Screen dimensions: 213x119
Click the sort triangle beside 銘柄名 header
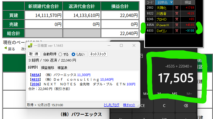click(171, 2)
